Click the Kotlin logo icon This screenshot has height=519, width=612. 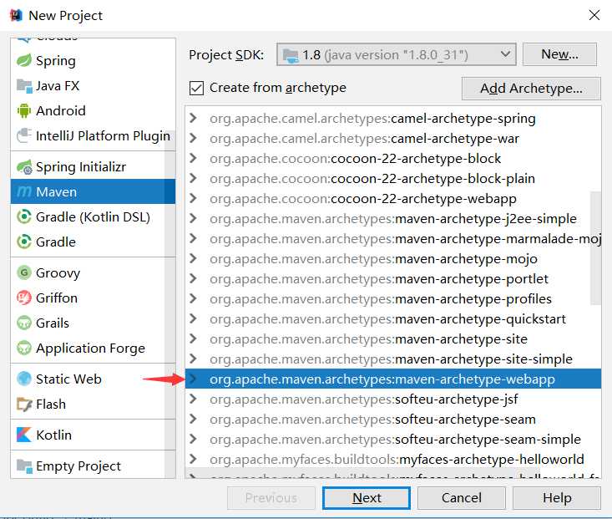pos(24,435)
